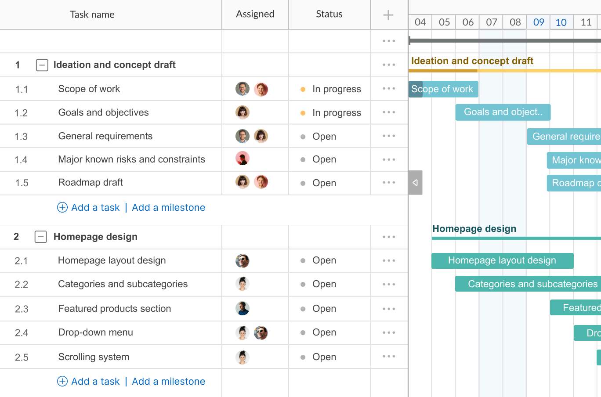Image resolution: width=601 pixels, height=397 pixels.
Task: Collapse the Homepage design section
Action: tap(40, 237)
